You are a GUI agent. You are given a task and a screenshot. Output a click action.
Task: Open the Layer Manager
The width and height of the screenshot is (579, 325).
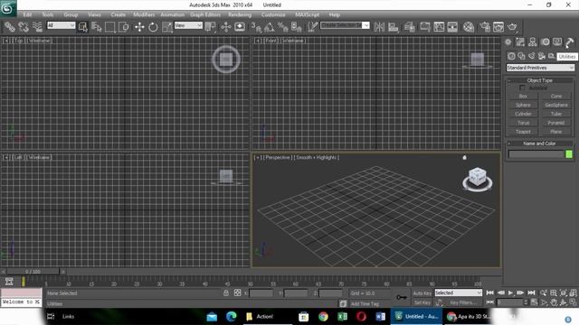(410, 27)
